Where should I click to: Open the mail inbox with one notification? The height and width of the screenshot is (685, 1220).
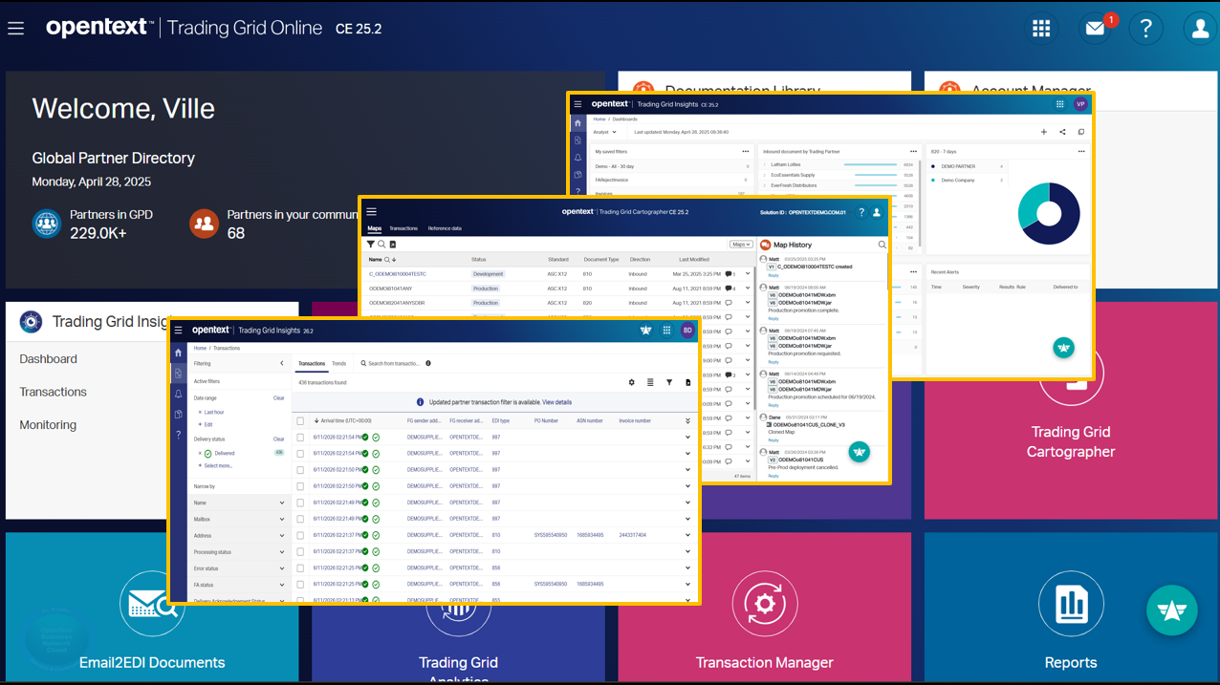click(1096, 29)
